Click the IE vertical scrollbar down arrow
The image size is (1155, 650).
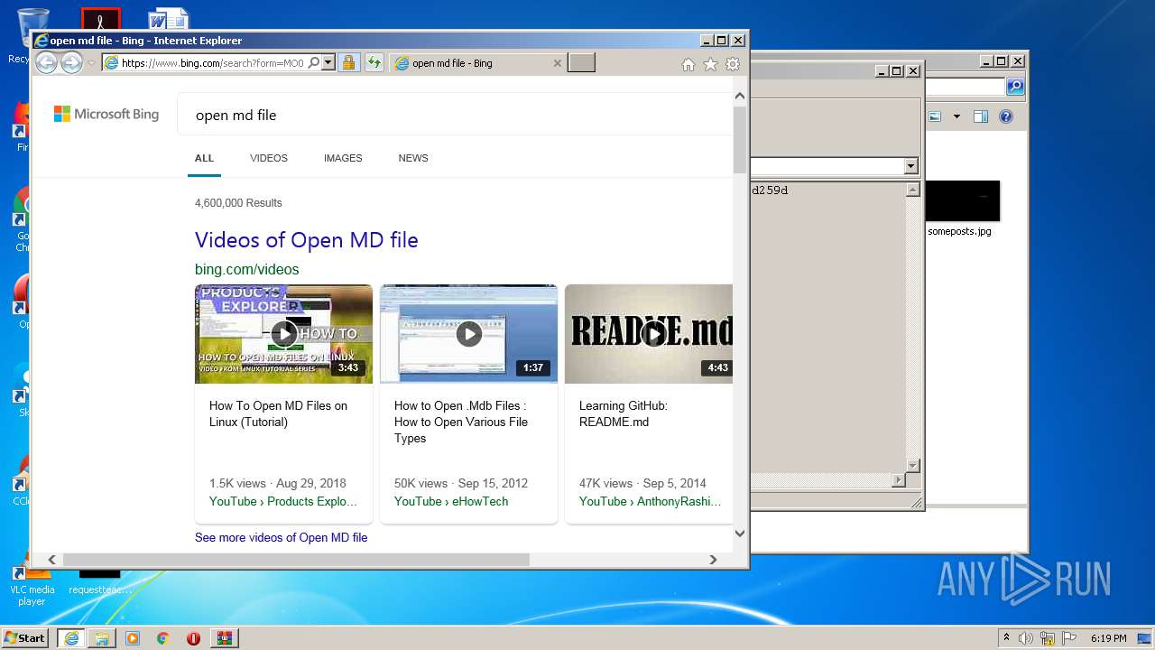740,534
